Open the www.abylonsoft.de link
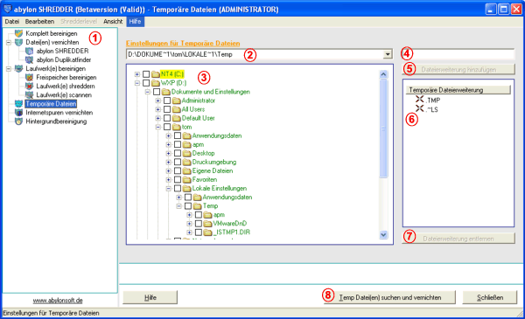Image resolution: width=525 pixels, height=319 pixels. [x=58, y=301]
